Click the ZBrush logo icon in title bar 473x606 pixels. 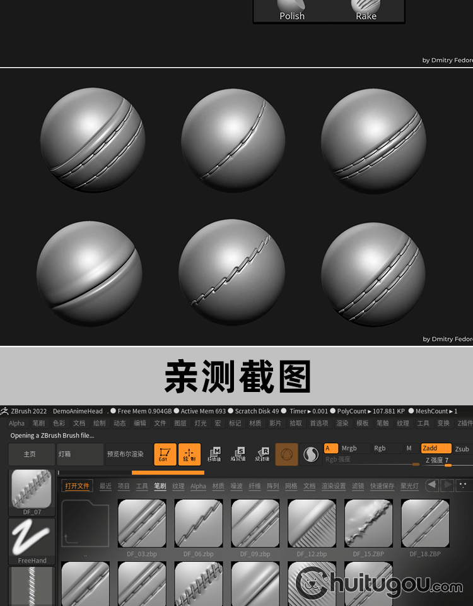[x=4, y=411]
